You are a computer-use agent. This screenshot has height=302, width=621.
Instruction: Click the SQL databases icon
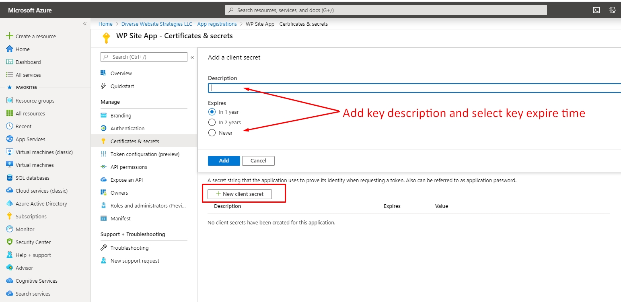10,178
